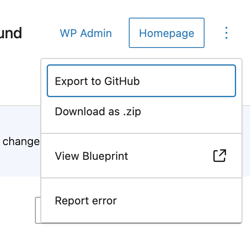This screenshot has width=250, height=233.
Task: Click the partially hidden box behind menu
Action: point(38,210)
